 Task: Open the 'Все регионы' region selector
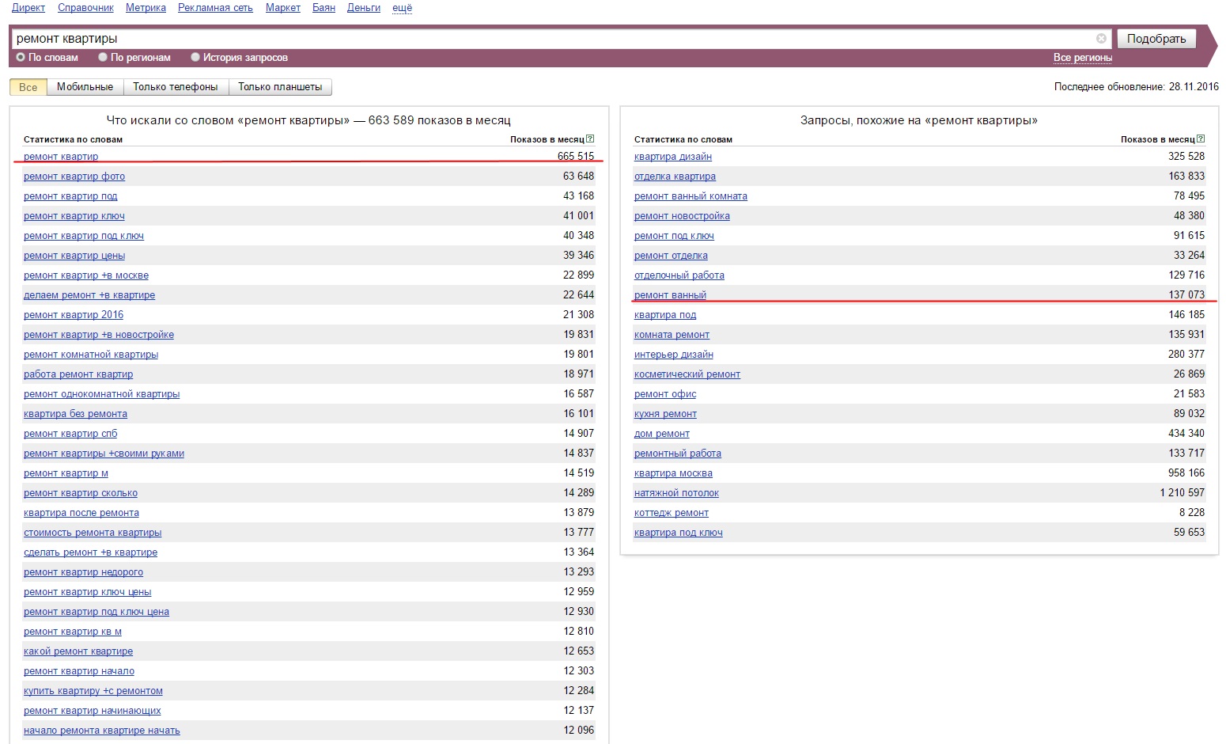(x=1082, y=58)
